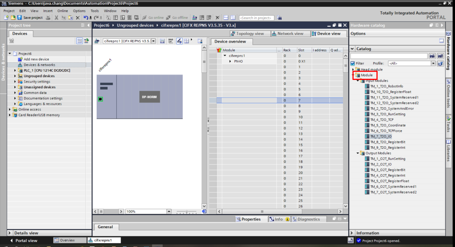Click the Cut scissors icon

click(56, 17)
